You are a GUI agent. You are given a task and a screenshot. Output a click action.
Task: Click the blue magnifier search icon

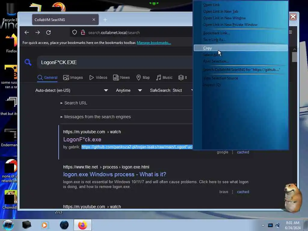(28, 62)
